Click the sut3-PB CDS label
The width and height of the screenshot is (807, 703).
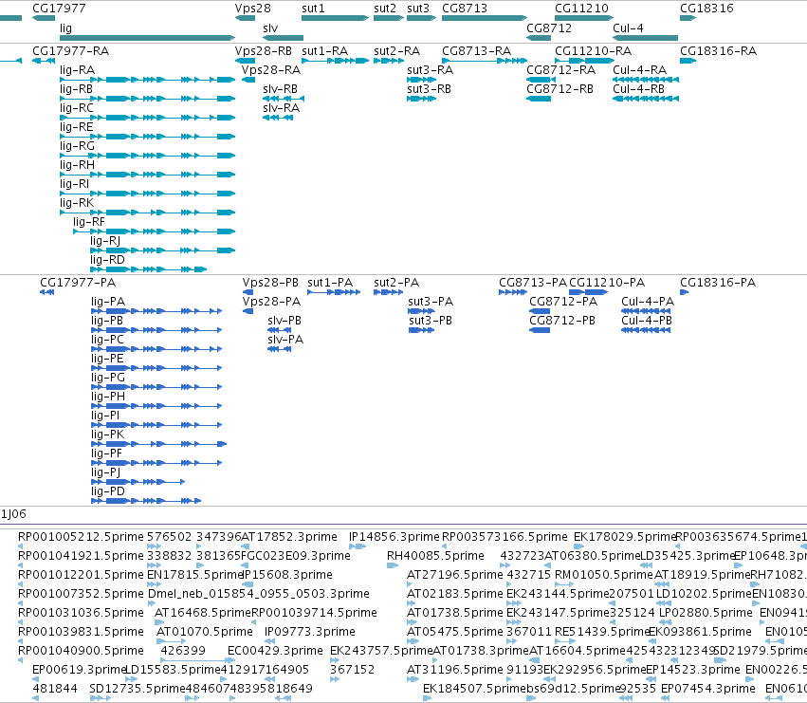pos(431,321)
